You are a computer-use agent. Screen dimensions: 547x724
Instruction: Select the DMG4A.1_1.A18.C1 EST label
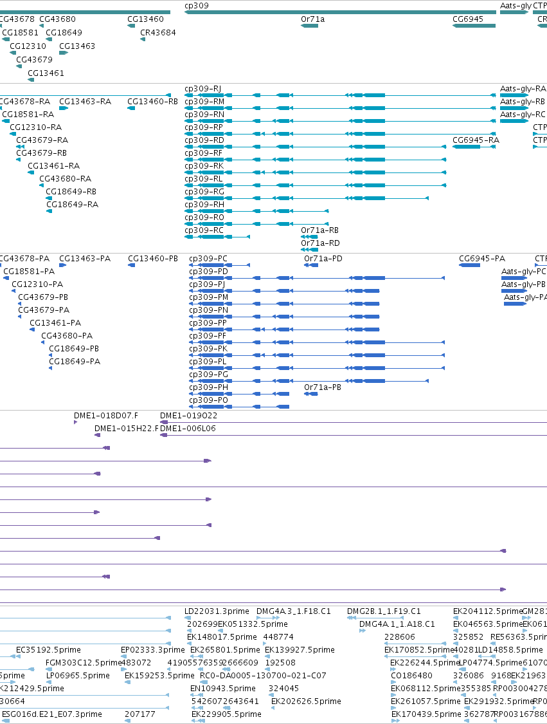tap(397, 624)
